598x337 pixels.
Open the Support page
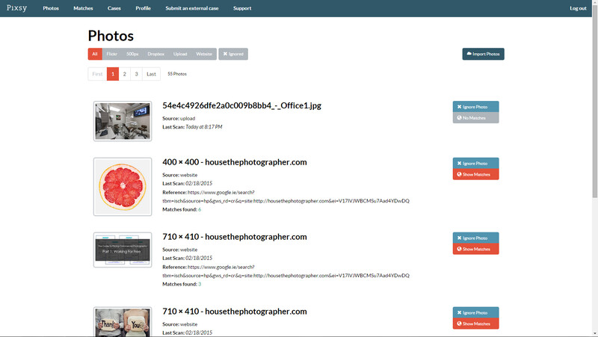(x=242, y=8)
